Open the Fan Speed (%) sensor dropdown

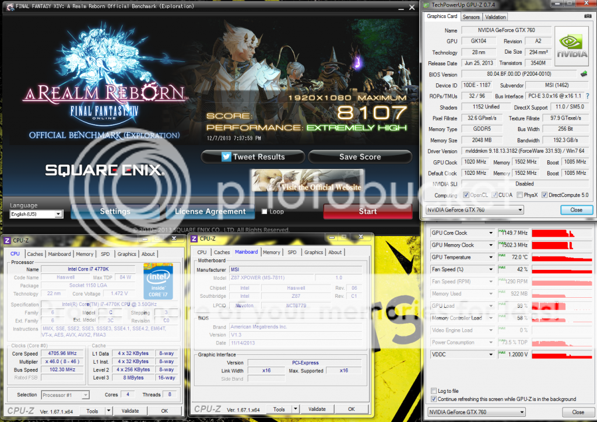[x=491, y=269]
